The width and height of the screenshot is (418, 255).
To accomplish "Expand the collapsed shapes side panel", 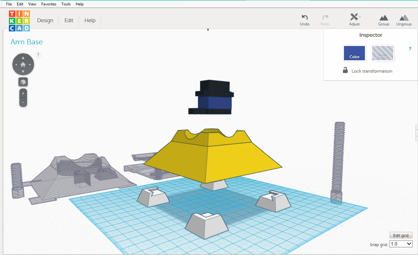I will [417, 133].
